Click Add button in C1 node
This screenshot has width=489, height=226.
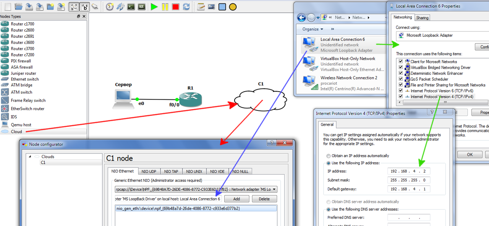tap(236, 199)
